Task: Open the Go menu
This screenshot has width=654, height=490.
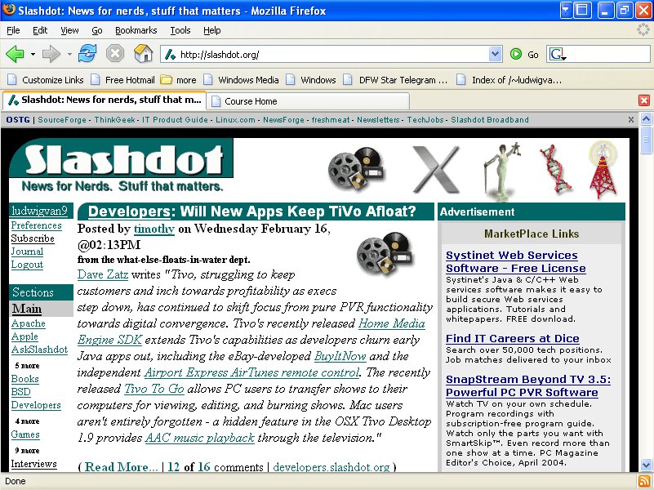Action: pos(97,30)
